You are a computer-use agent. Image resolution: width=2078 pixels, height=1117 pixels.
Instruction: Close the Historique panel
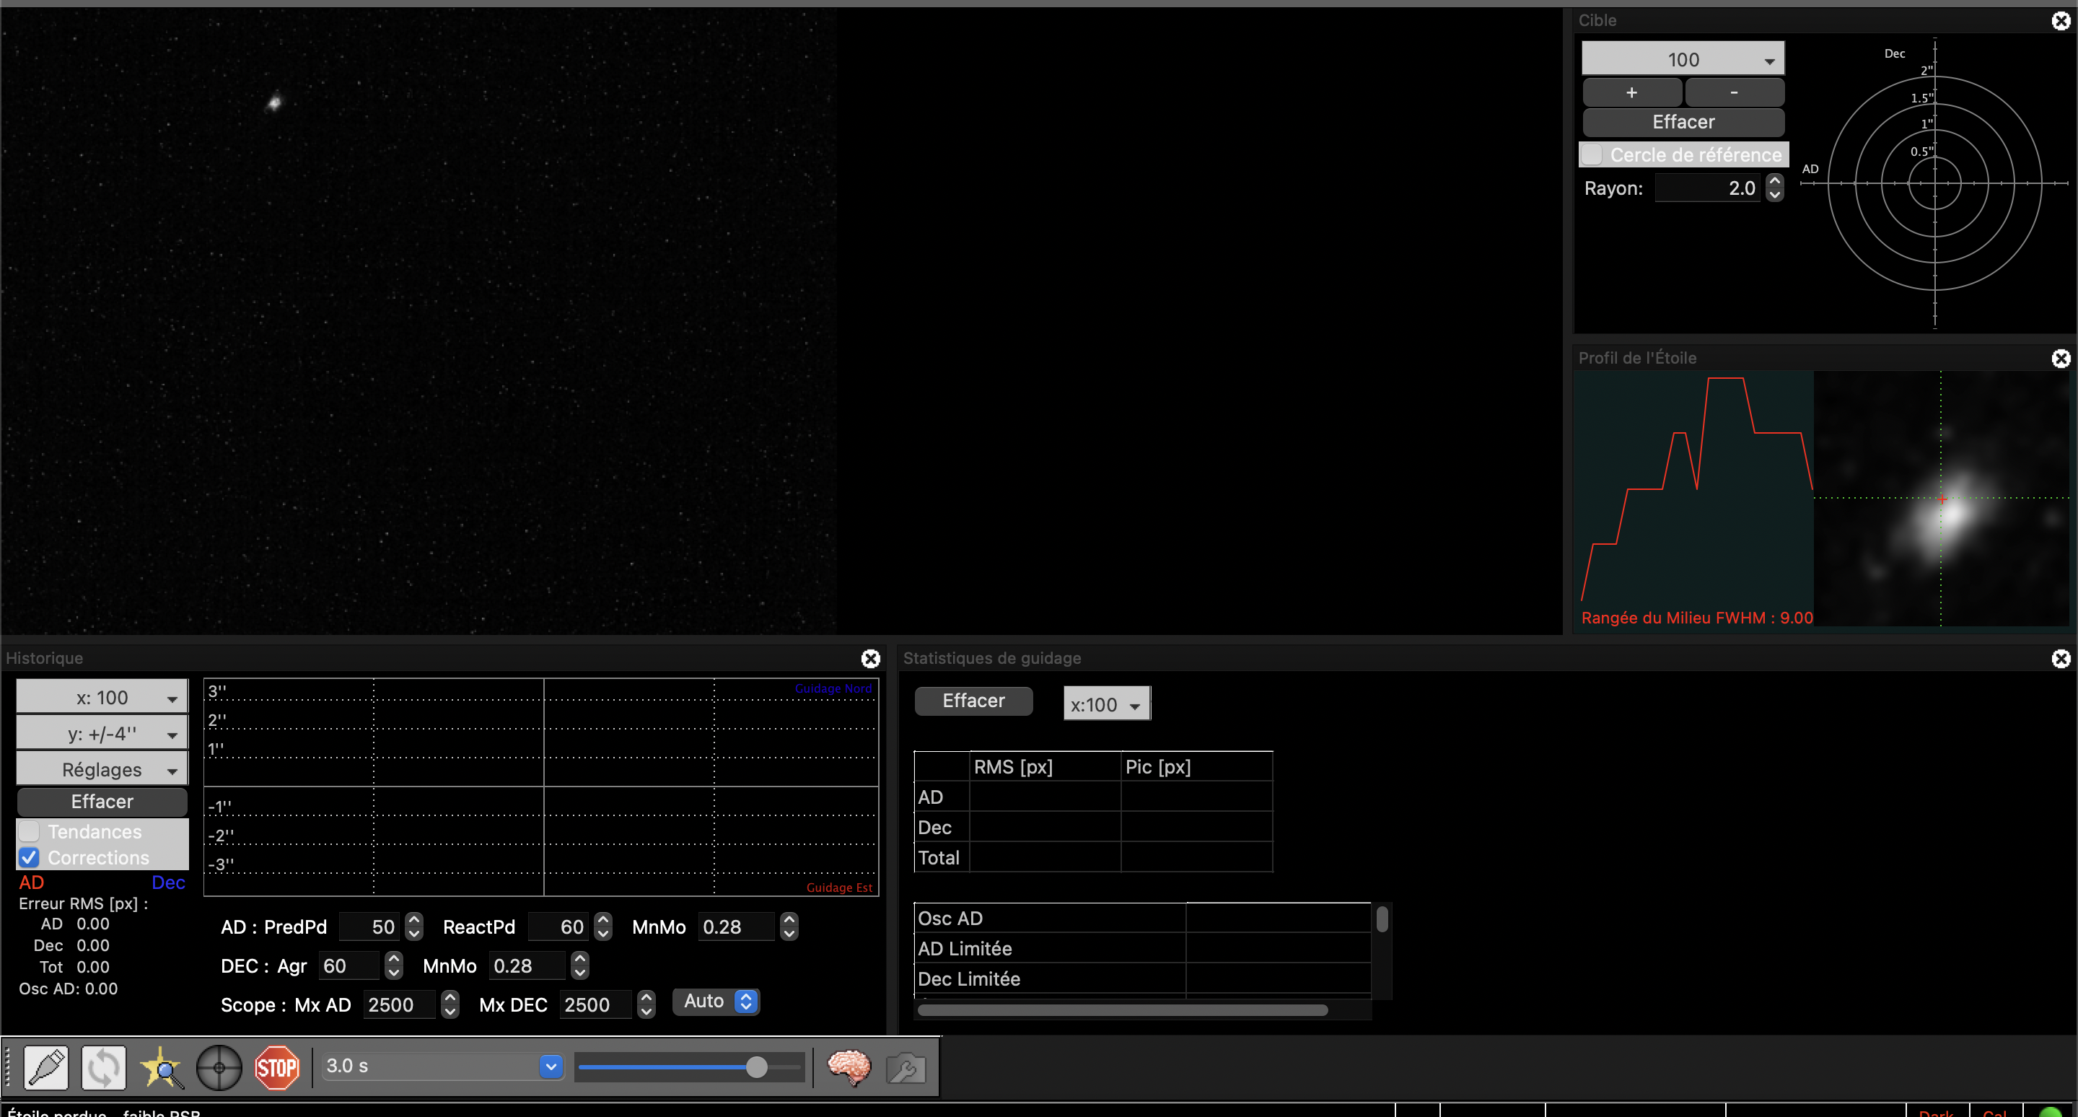[x=870, y=658]
